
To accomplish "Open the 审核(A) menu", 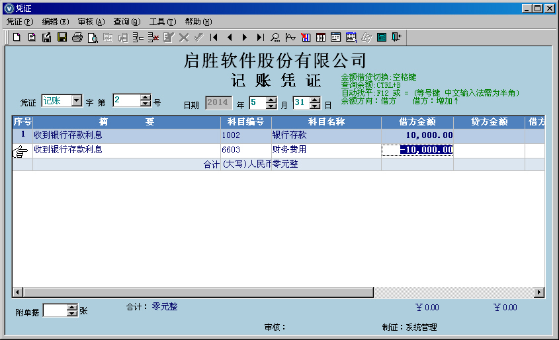I will (91, 22).
